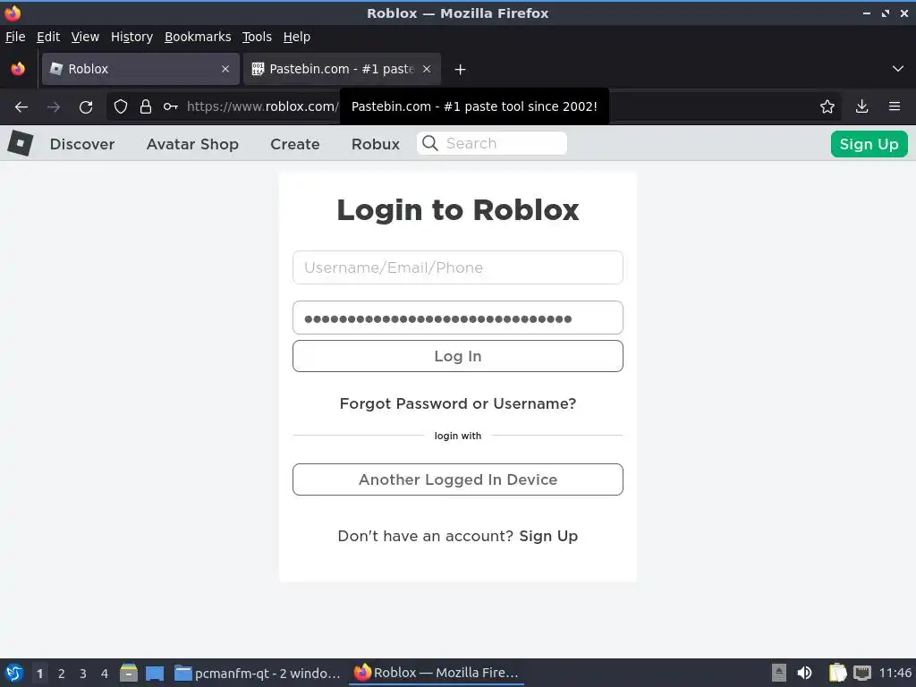Screen dimensions: 916x687
Task: Open the Firefox downloads panel
Action: (x=861, y=107)
